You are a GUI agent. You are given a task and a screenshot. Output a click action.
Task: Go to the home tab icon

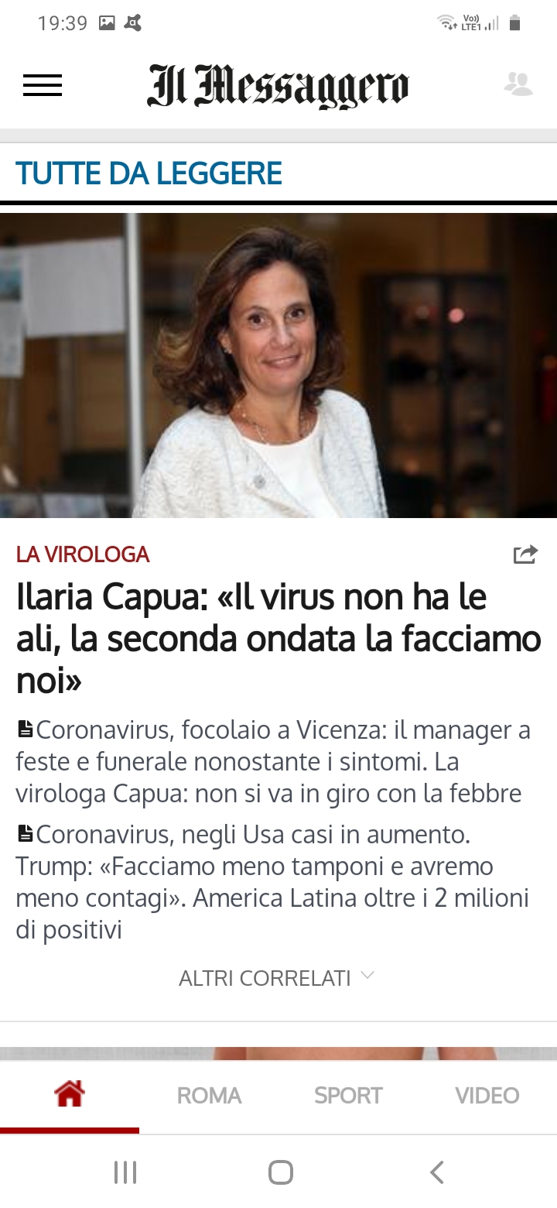(70, 1094)
